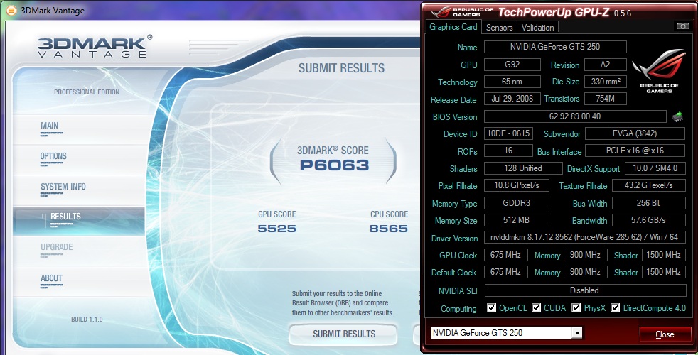Screen dimensions: 698x355
Task: Click the Default Clock row Memory 900 MHz
Action: tap(586, 272)
